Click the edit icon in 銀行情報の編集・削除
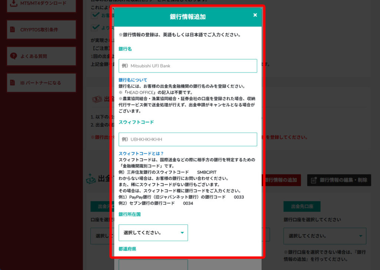 [x=314, y=180]
